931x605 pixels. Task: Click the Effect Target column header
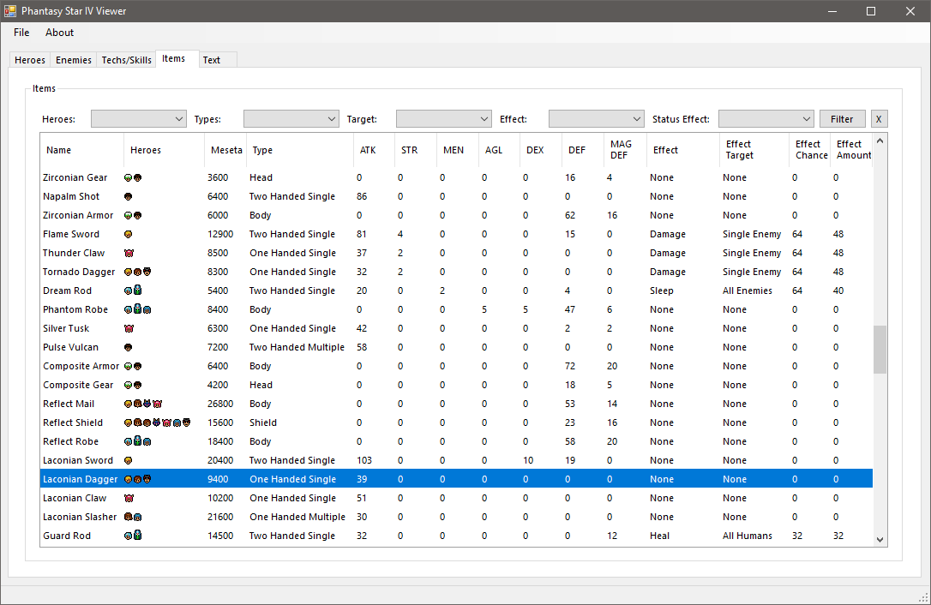pos(754,150)
